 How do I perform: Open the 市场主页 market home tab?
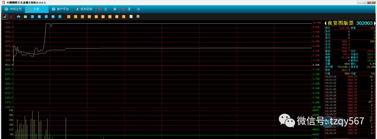click(x=13, y=9)
